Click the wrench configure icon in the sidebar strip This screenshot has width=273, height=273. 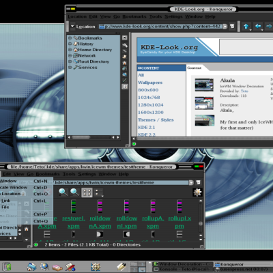point(125,45)
